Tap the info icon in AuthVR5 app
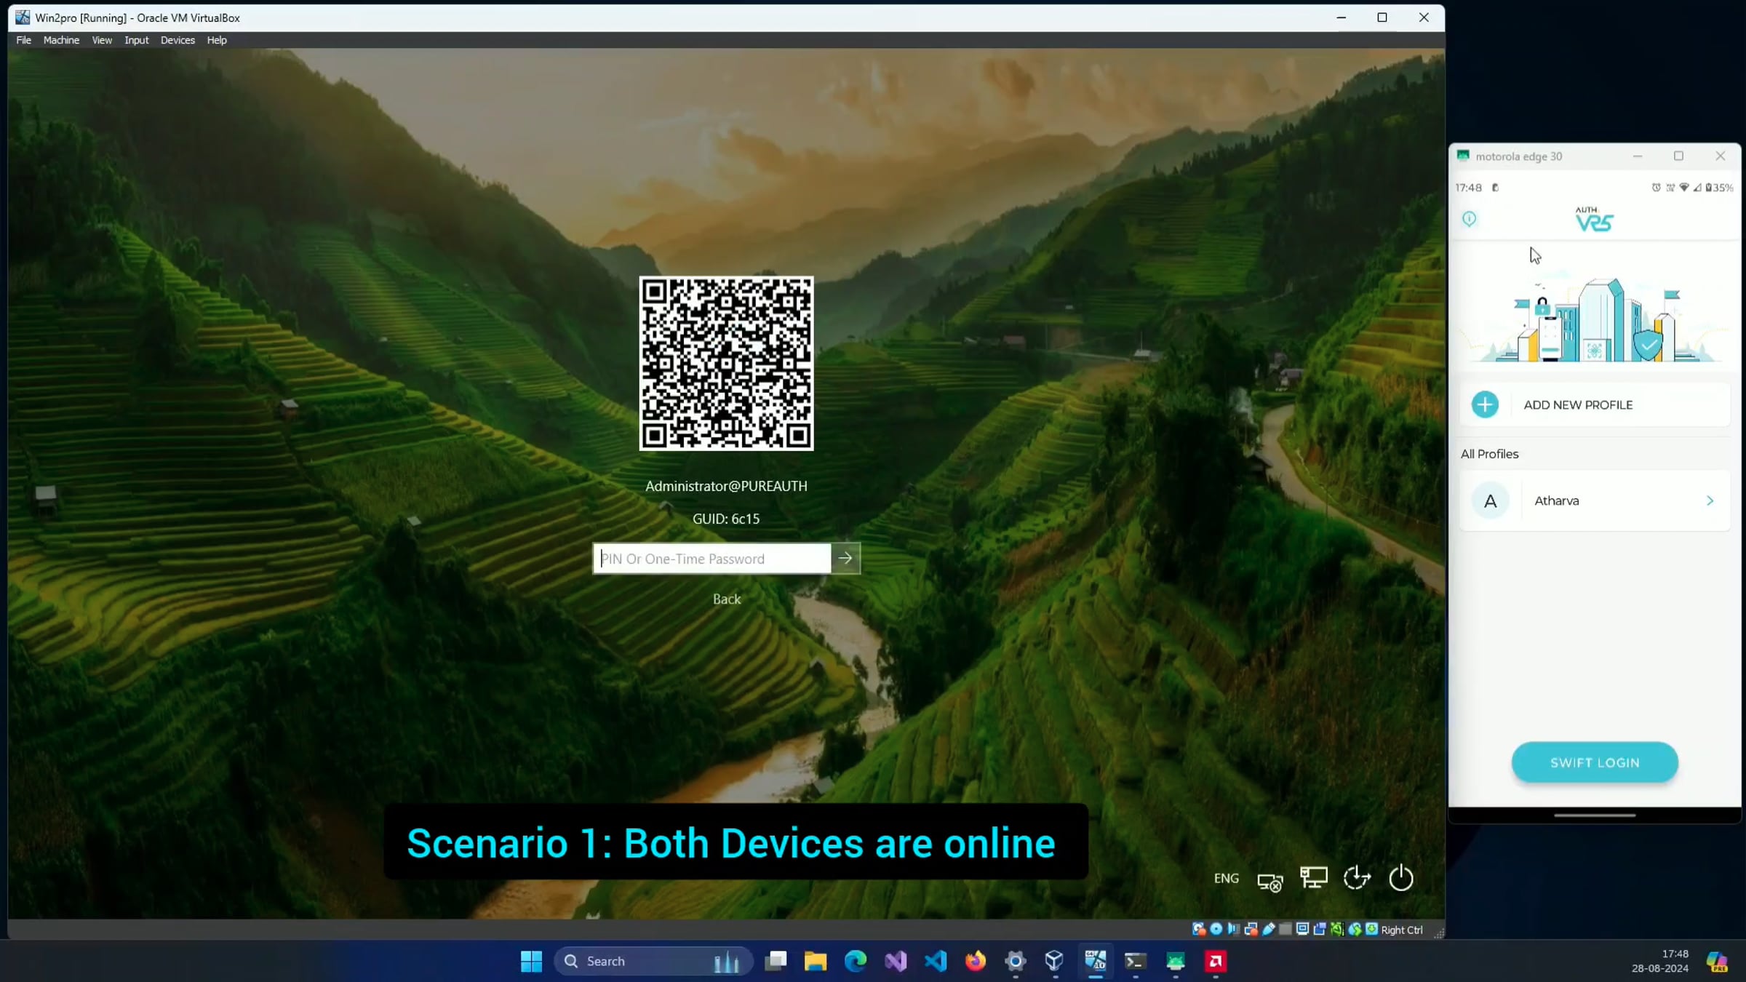 1470,219
